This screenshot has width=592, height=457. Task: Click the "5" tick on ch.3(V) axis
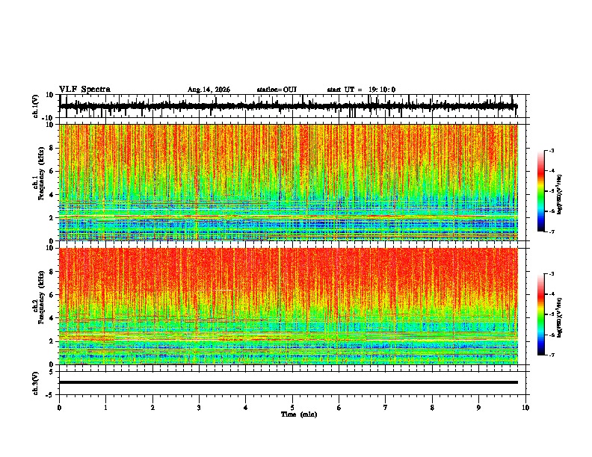(x=52, y=372)
